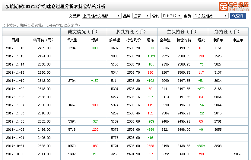Select date cell 2017-11-08

click(x=15, y=97)
